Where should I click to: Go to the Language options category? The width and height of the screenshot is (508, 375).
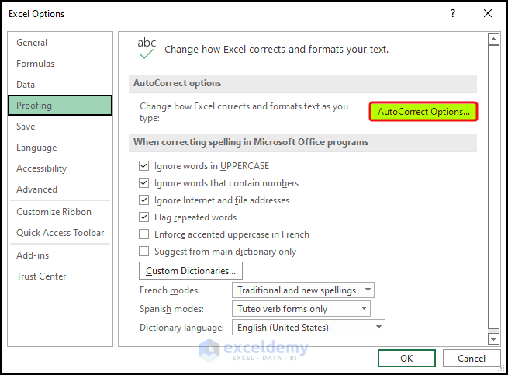coord(60,148)
